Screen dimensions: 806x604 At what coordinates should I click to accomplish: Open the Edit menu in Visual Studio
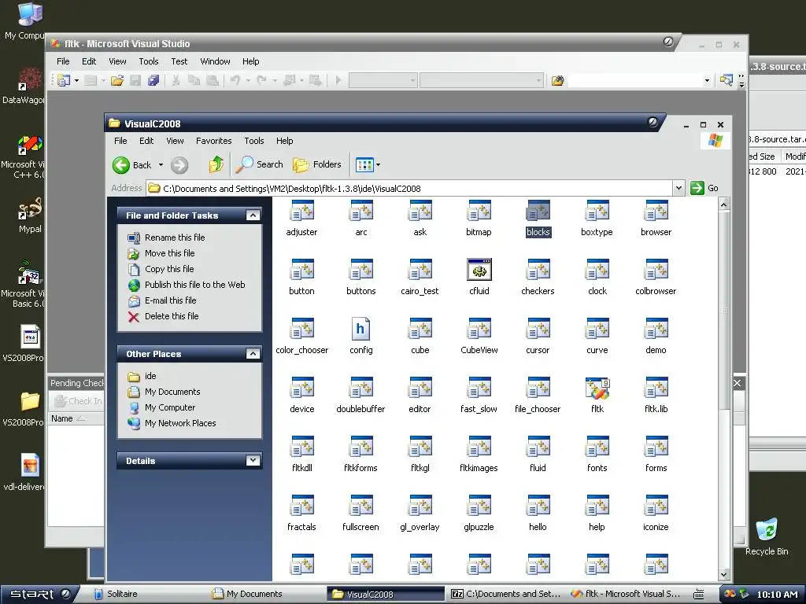[89, 61]
